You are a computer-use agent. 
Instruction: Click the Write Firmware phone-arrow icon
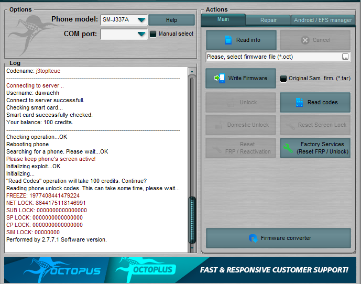click(220, 78)
